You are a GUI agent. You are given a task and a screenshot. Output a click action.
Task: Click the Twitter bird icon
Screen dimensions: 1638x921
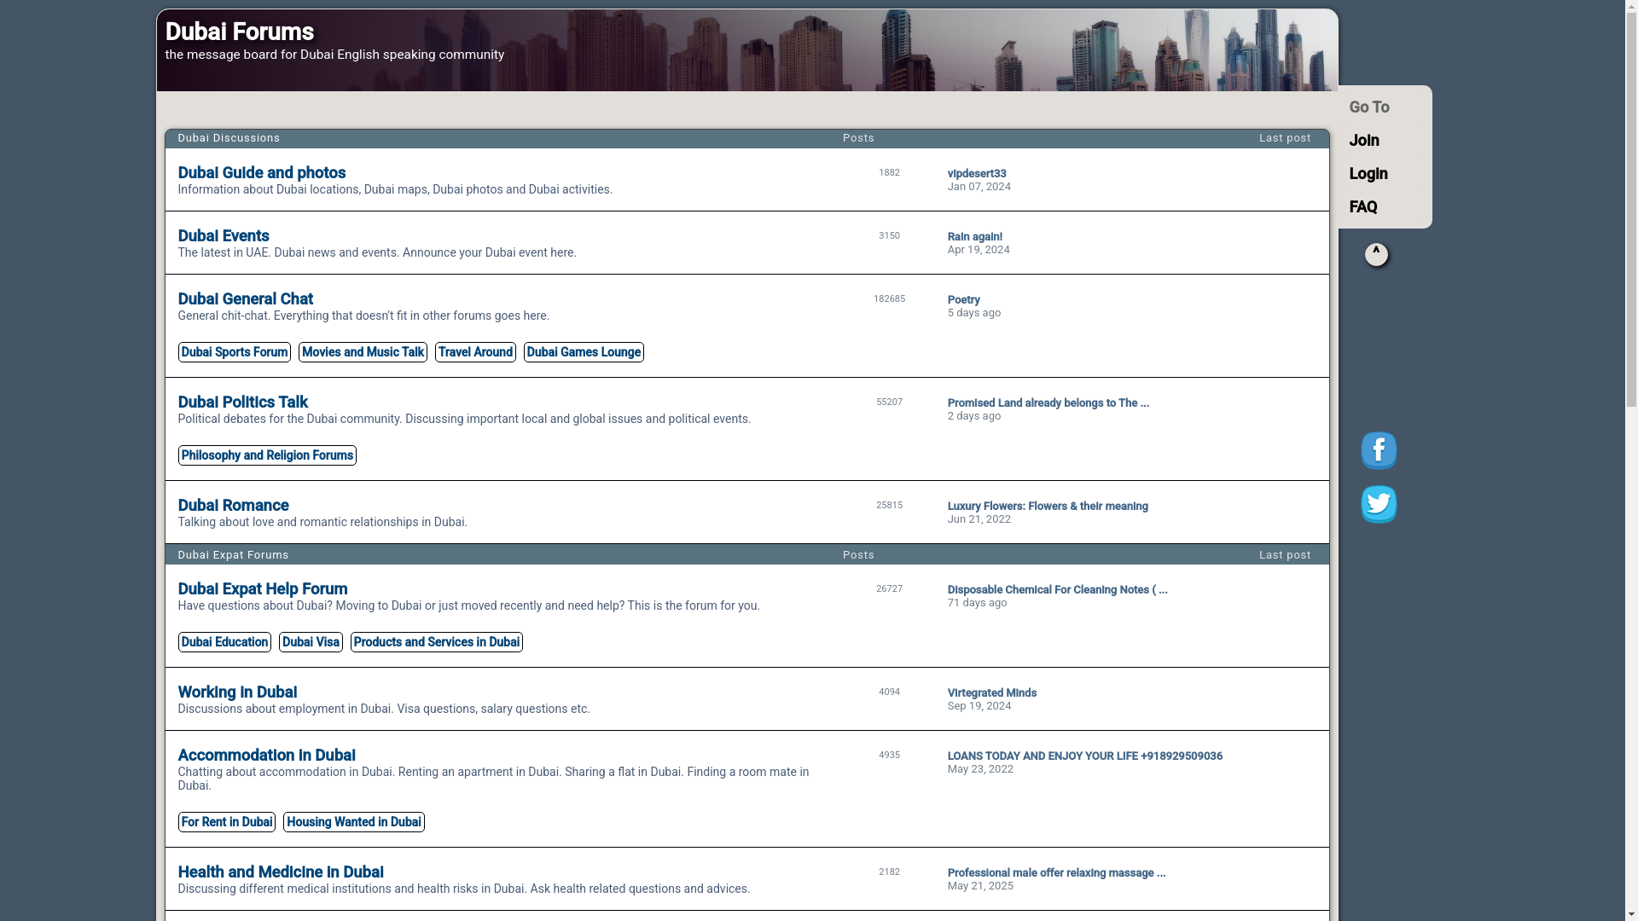point(1378,504)
